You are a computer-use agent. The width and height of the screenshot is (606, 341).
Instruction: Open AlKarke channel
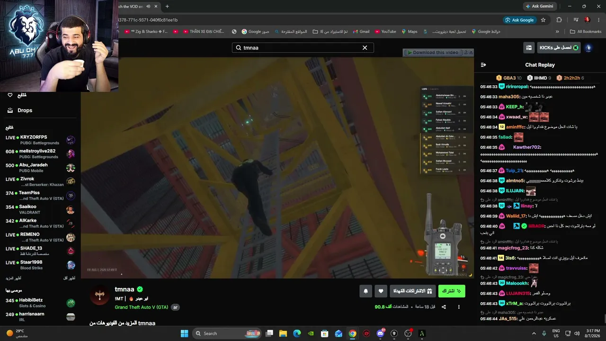(40, 223)
